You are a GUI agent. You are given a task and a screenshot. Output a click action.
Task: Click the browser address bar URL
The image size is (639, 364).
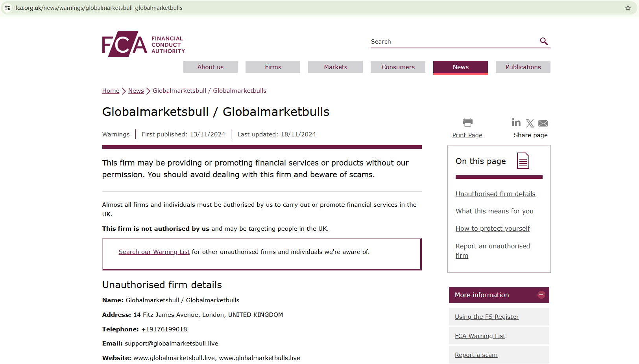tap(99, 8)
